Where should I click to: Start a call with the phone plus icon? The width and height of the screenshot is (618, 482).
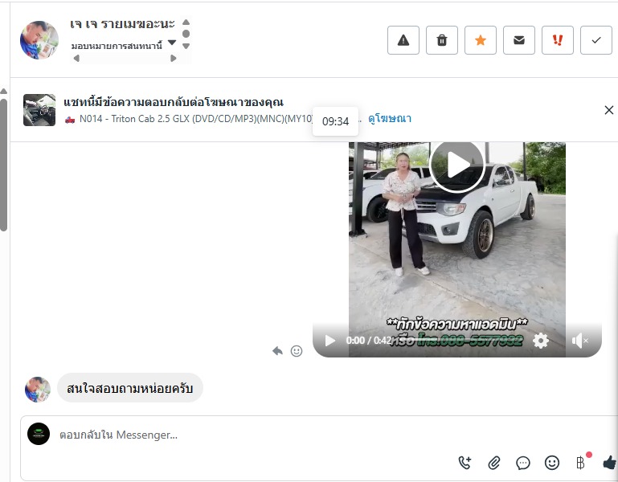[x=465, y=463]
